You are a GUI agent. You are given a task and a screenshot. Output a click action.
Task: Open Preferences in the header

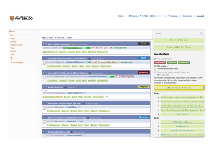tap(173, 16)
